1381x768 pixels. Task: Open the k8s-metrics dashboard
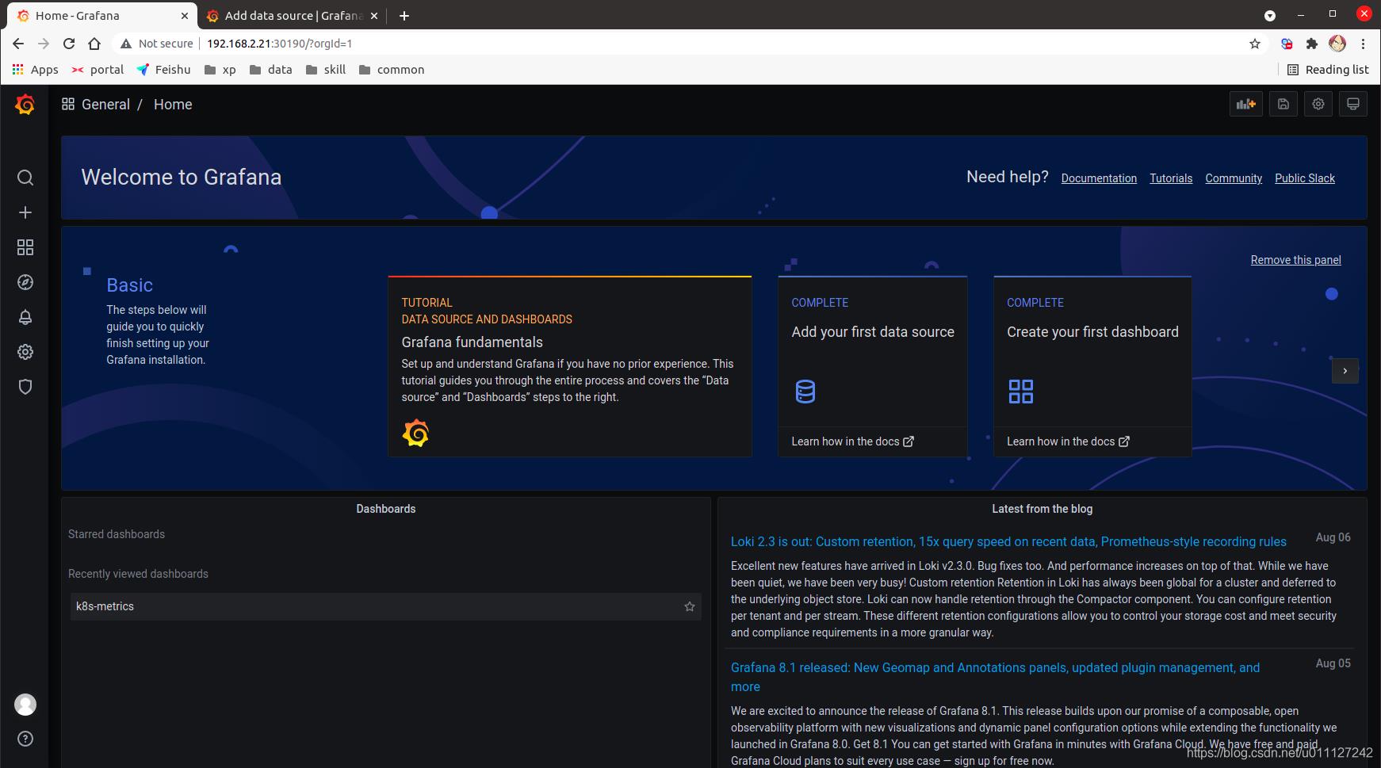pyautogui.click(x=385, y=606)
